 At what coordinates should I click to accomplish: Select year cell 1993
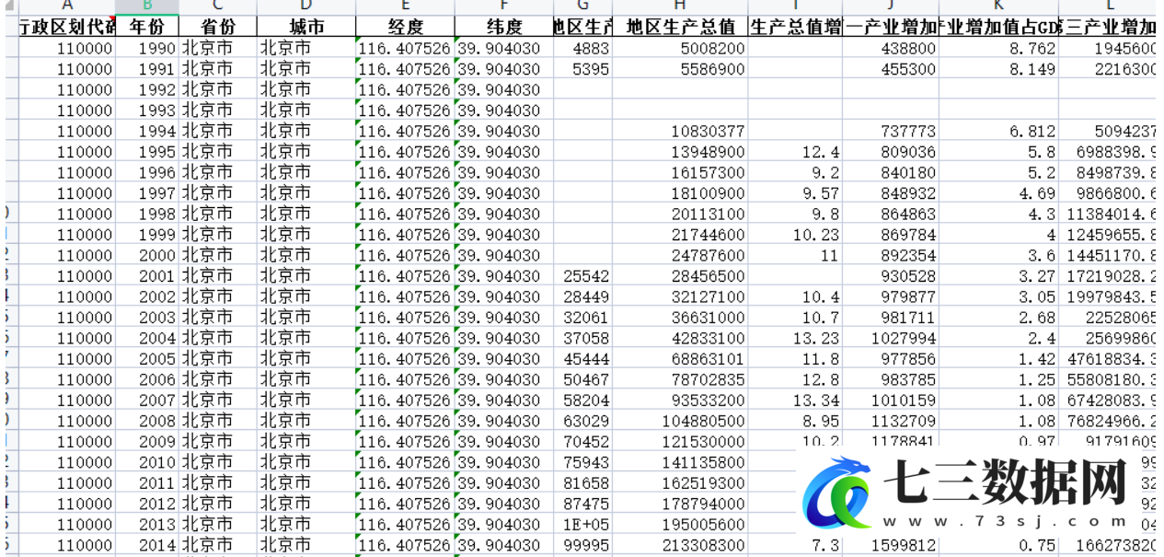147,110
